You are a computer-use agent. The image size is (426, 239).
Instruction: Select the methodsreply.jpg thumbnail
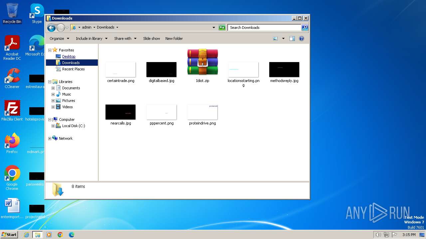[x=284, y=69]
